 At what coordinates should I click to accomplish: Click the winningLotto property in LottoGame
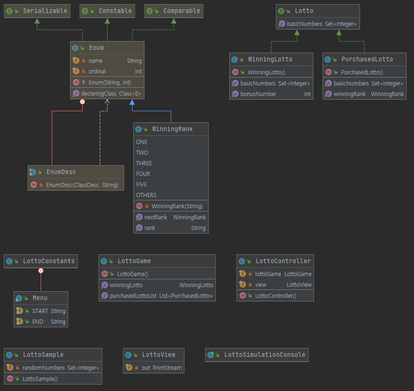(x=157, y=285)
